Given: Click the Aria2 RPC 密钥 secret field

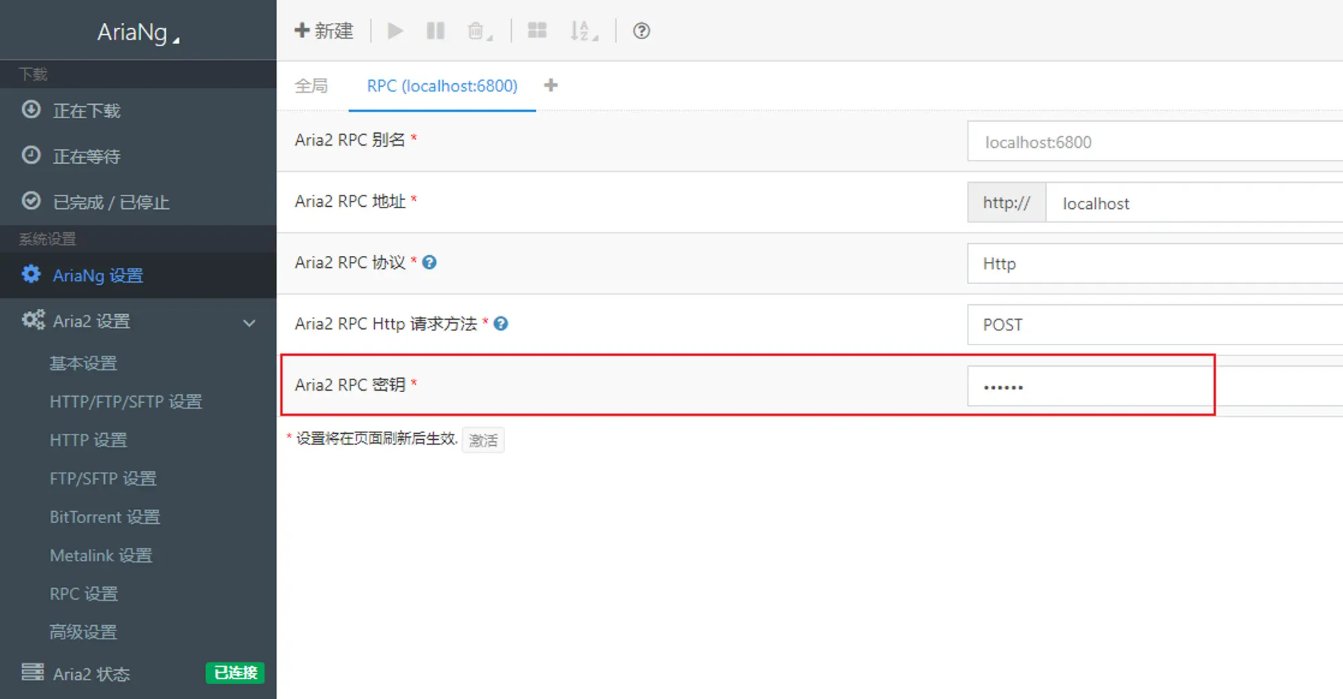Looking at the screenshot, I should coord(1155,386).
